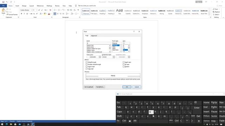Check the All caps option
This screenshot has width=225, height=126.
pyautogui.click(x=123, y=64)
